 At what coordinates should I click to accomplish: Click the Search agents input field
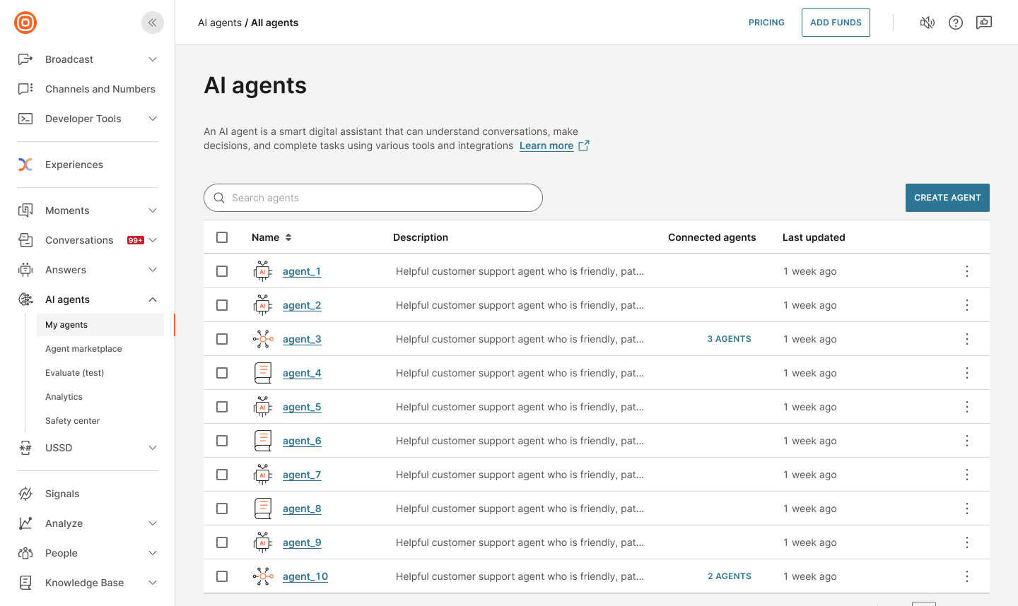click(x=373, y=198)
